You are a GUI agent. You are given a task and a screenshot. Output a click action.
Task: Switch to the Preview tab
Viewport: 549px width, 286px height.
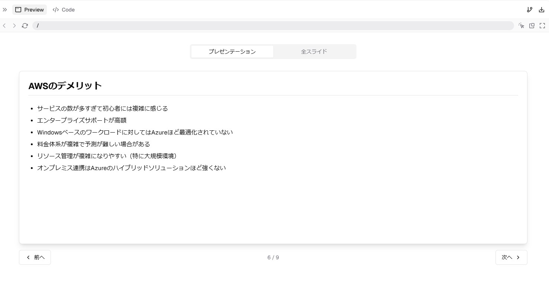[x=30, y=10]
